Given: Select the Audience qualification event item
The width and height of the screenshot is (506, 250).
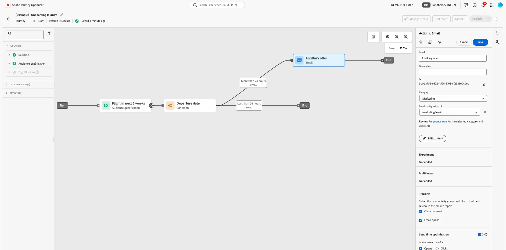Looking at the screenshot, I should [29, 64].
